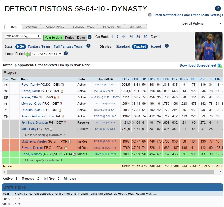Open news note icon for Greg Monroe

[61, 104]
